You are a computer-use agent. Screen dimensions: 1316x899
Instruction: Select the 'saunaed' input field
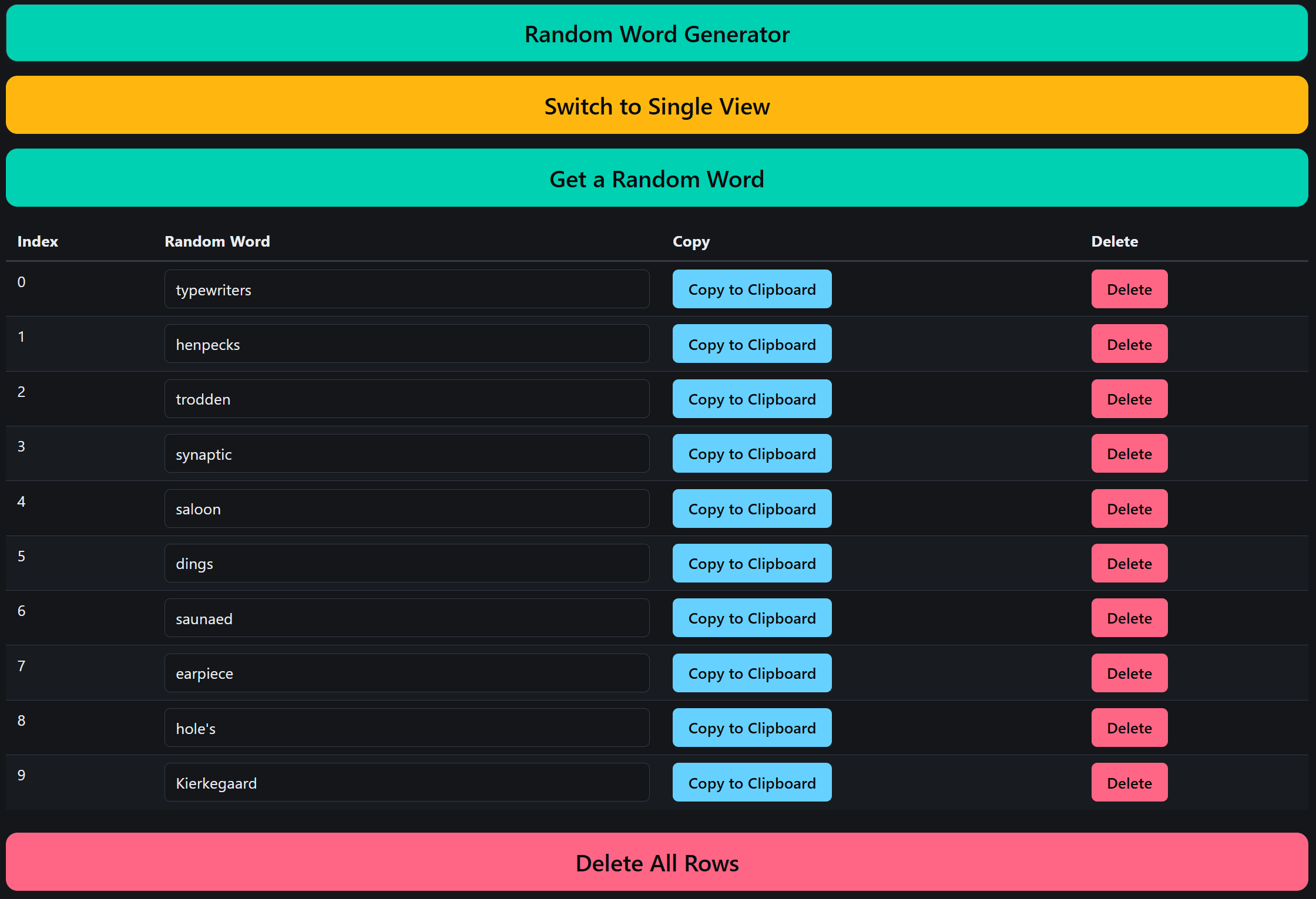407,618
